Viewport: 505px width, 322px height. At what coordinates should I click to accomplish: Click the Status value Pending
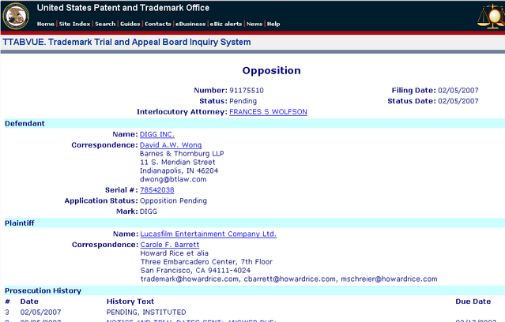pyautogui.click(x=243, y=101)
